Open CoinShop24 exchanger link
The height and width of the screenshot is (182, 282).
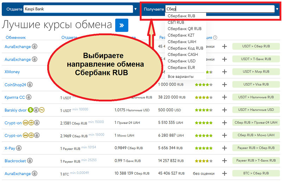[x=15, y=84]
